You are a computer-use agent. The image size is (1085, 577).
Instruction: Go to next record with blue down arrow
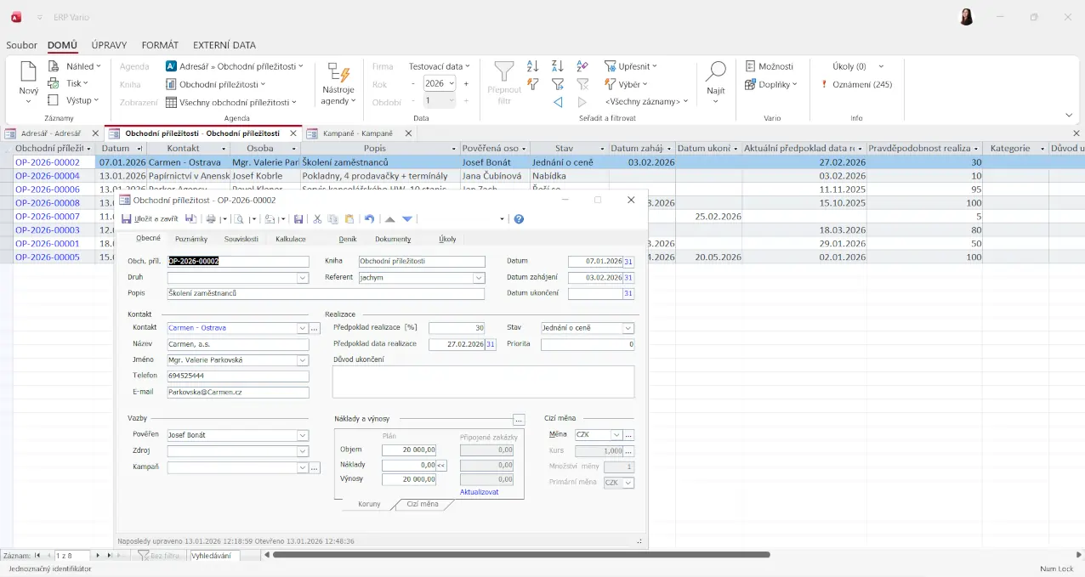point(407,219)
